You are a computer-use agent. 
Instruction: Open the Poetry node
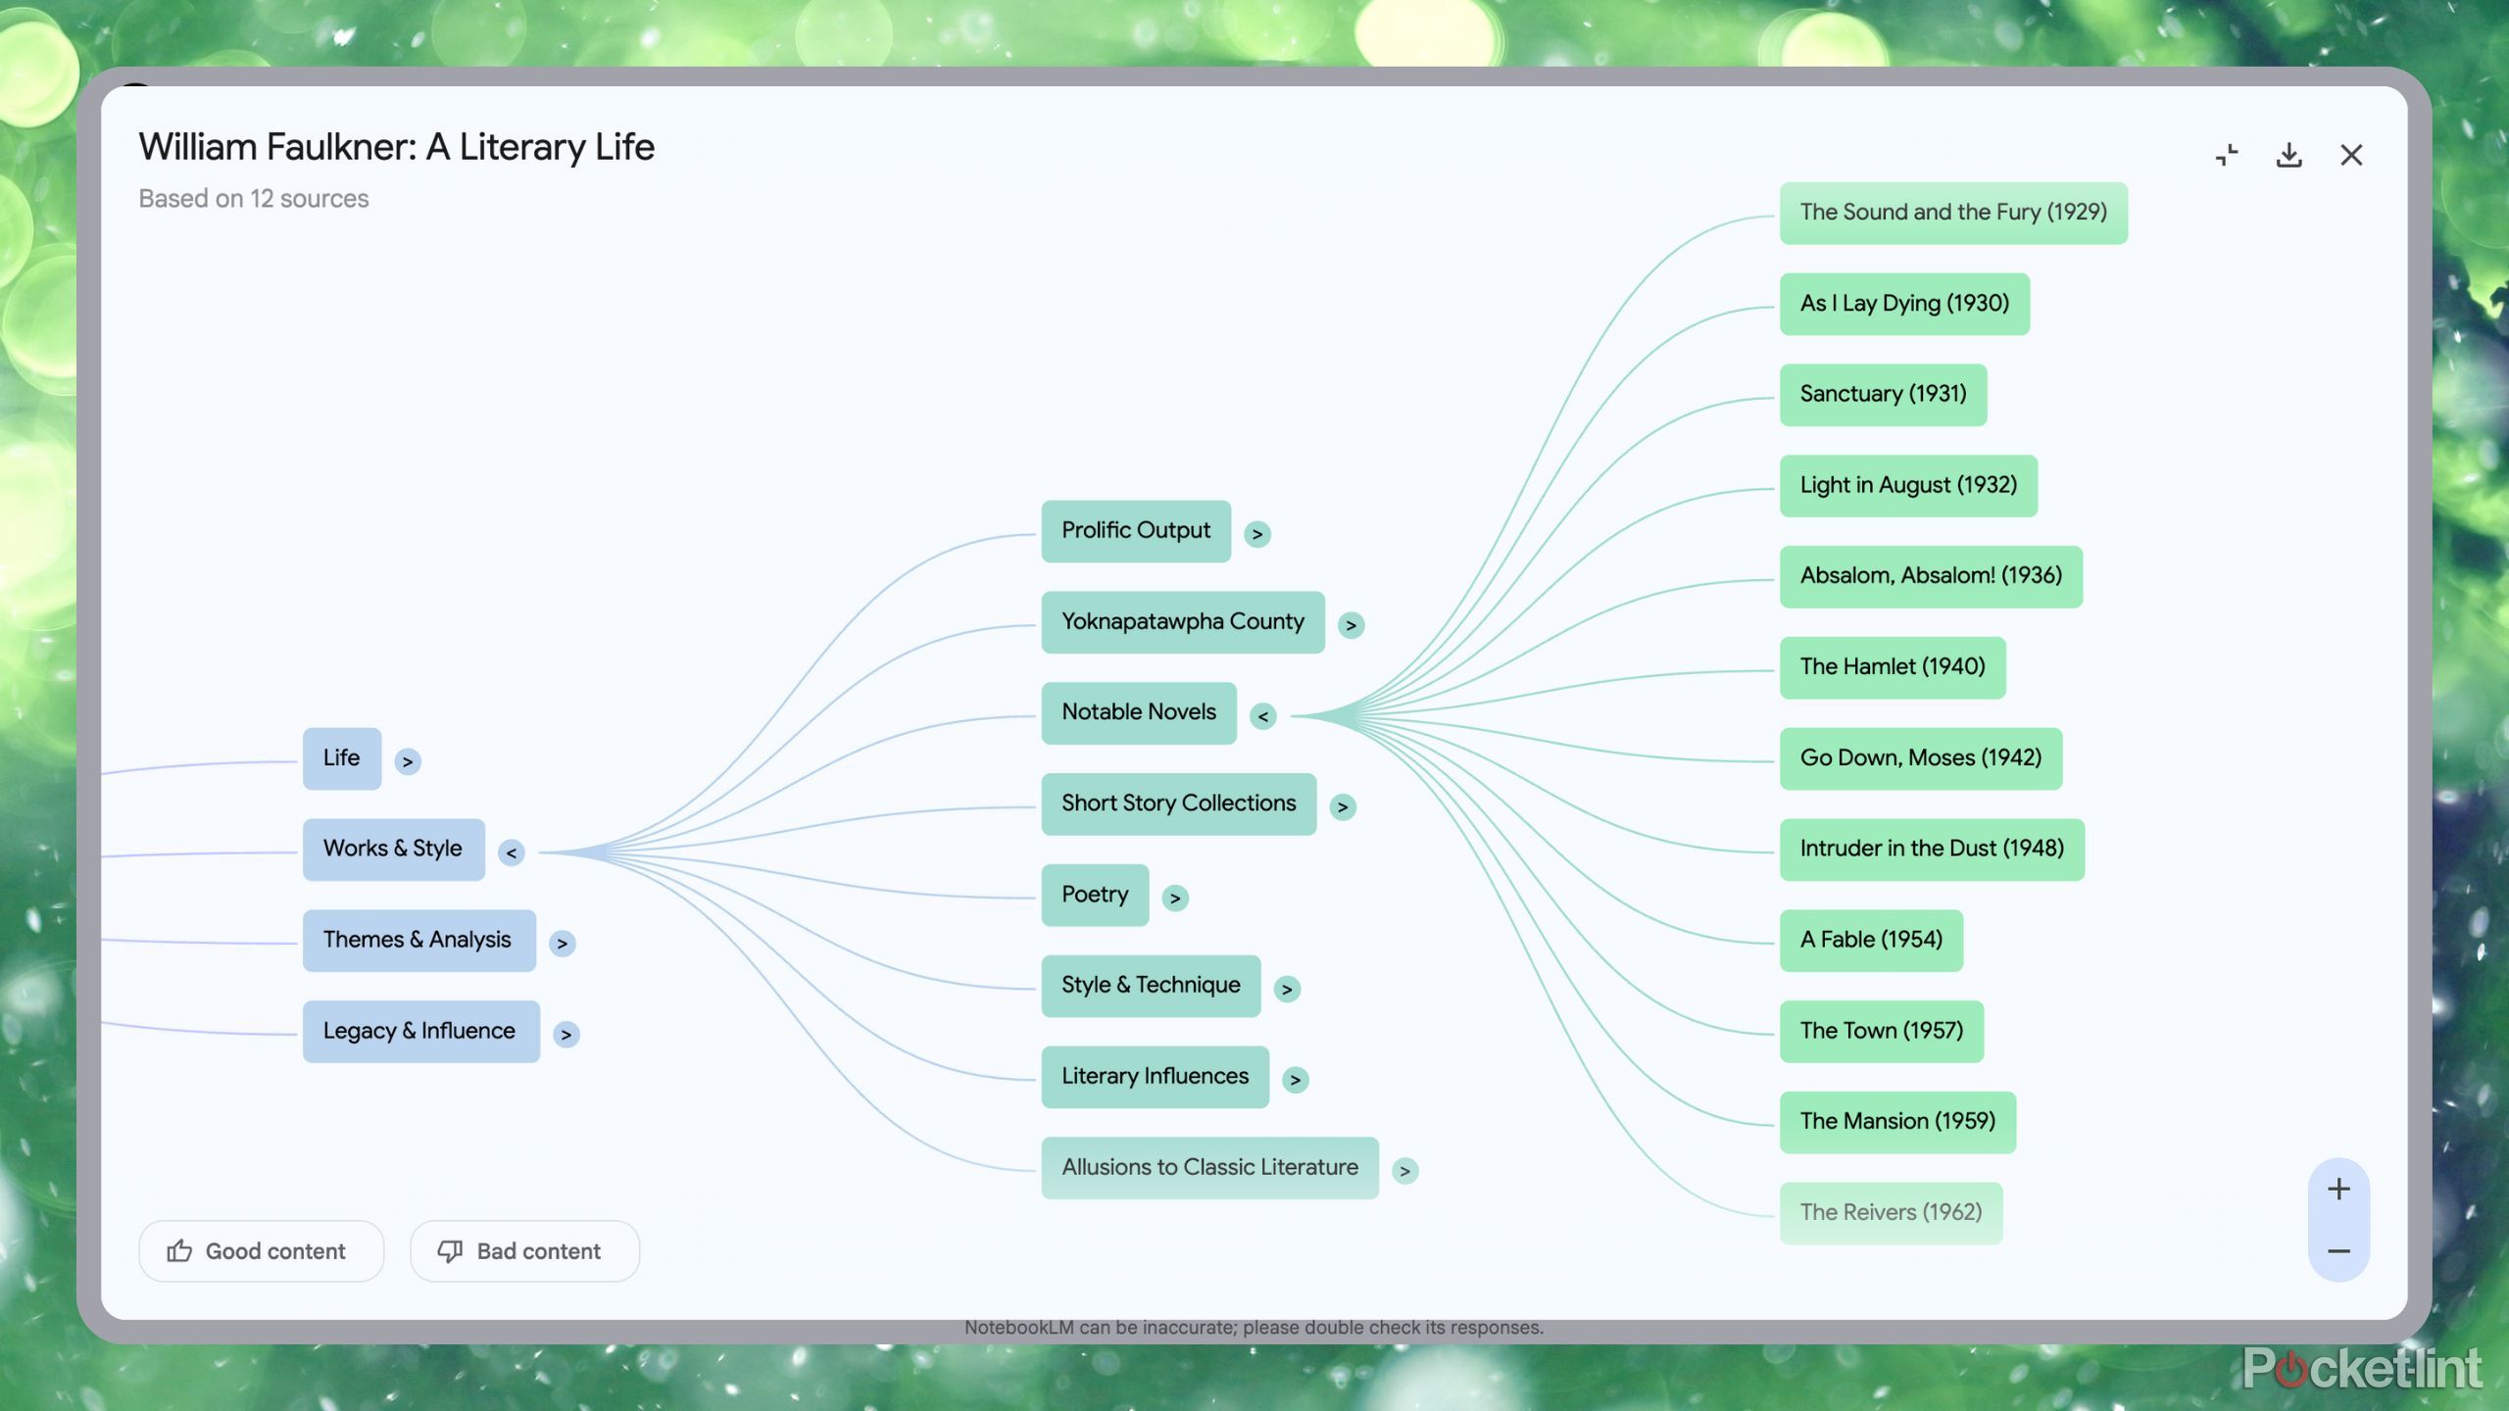coord(1095,895)
